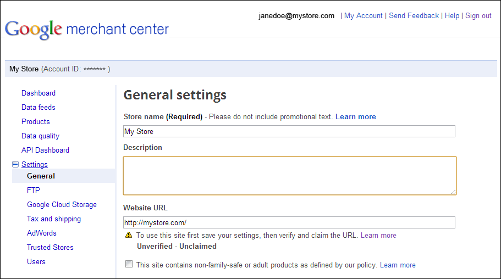Go to Data feeds
The image size is (501, 279).
pyautogui.click(x=38, y=107)
